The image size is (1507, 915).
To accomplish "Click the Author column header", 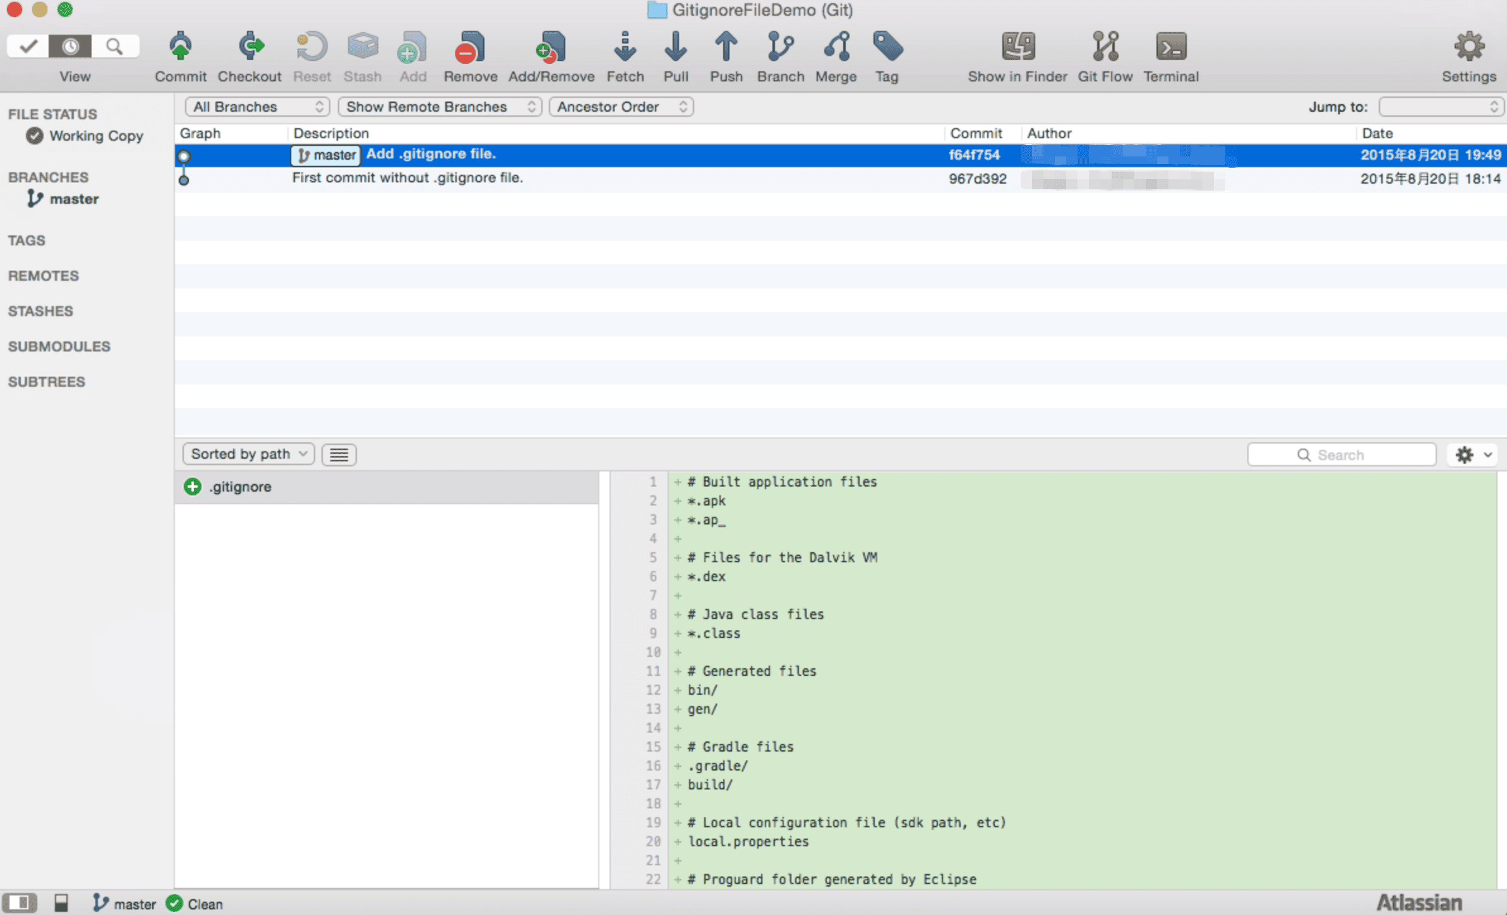I will coord(1049,133).
